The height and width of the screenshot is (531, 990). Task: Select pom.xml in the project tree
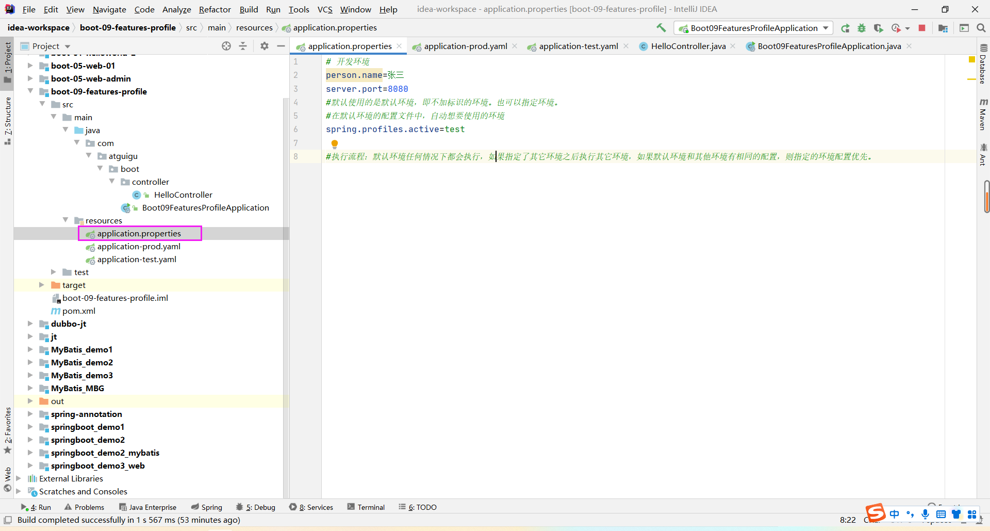click(x=78, y=311)
